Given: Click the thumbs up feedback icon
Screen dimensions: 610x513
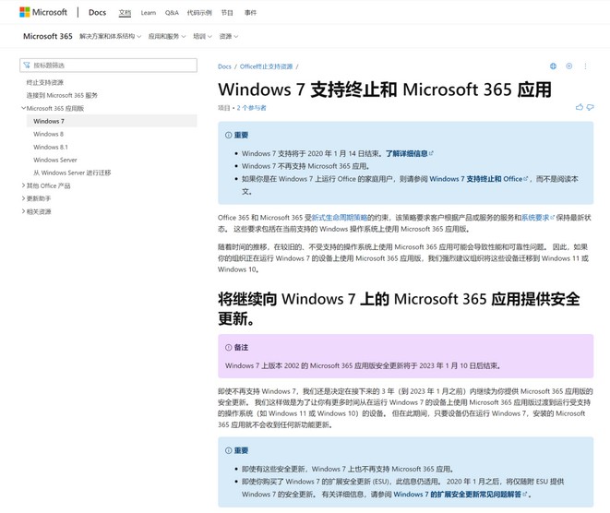Looking at the screenshot, I should [x=580, y=107].
